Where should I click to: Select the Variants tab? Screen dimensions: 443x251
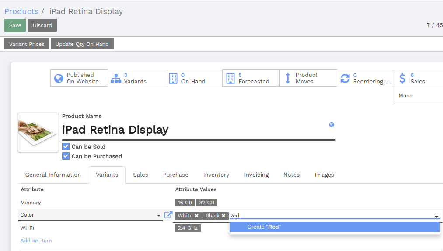pyautogui.click(x=107, y=175)
